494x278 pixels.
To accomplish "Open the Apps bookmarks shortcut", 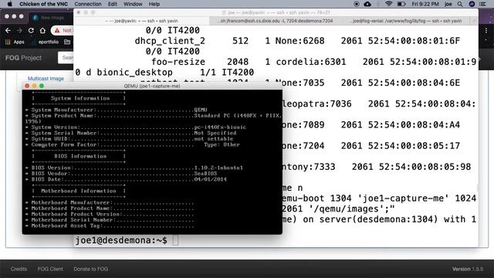I will click(x=15, y=42).
